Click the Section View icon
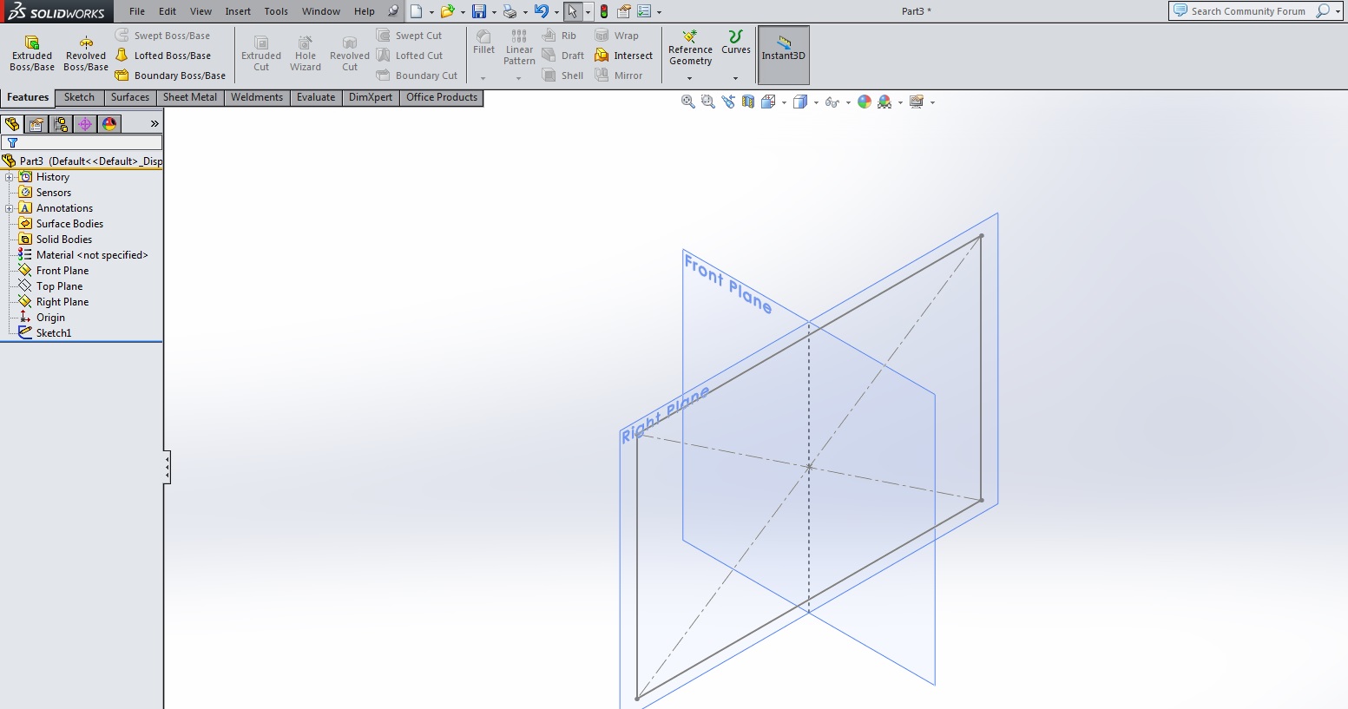 coord(748,102)
